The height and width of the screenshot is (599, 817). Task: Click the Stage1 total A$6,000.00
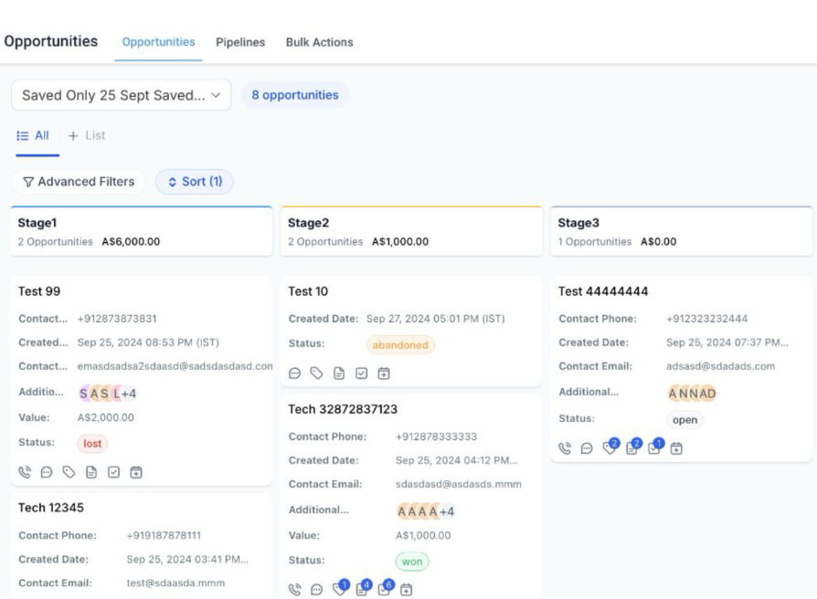131,241
